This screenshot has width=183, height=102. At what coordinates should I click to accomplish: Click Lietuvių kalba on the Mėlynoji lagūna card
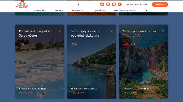tap(130, 93)
